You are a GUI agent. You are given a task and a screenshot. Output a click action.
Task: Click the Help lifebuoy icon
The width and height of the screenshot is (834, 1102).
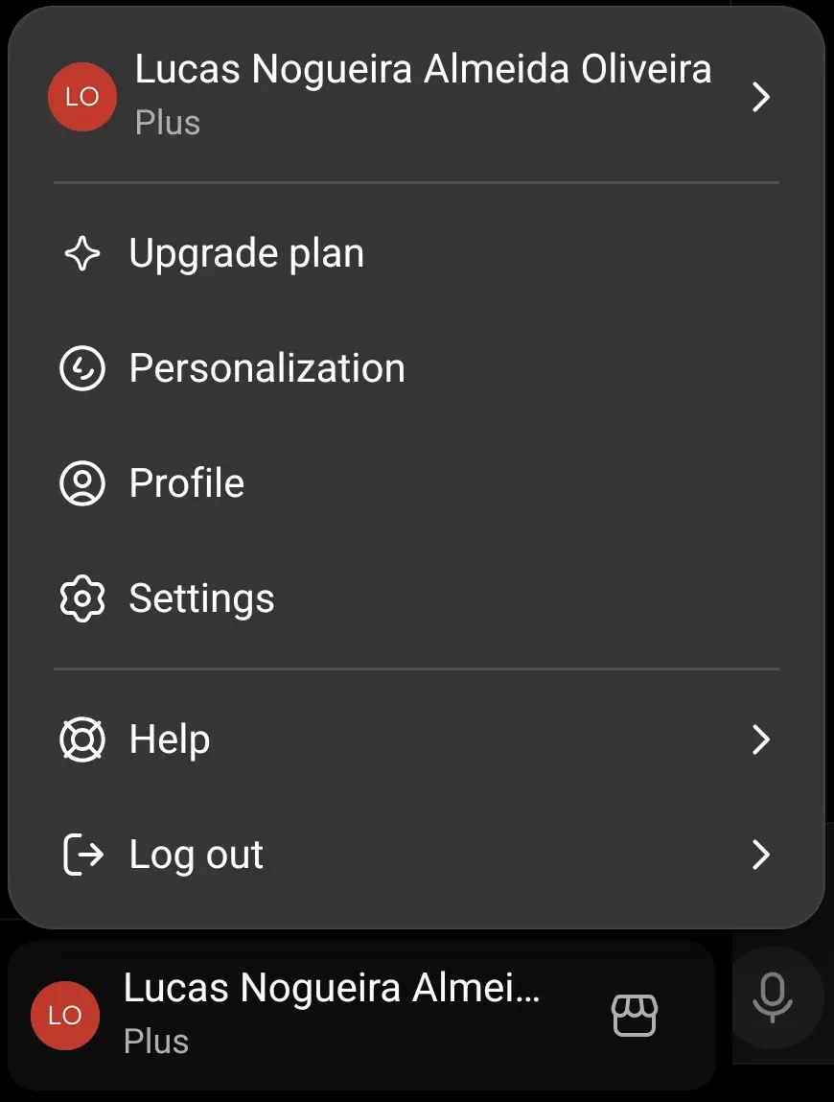coord(82,740)
